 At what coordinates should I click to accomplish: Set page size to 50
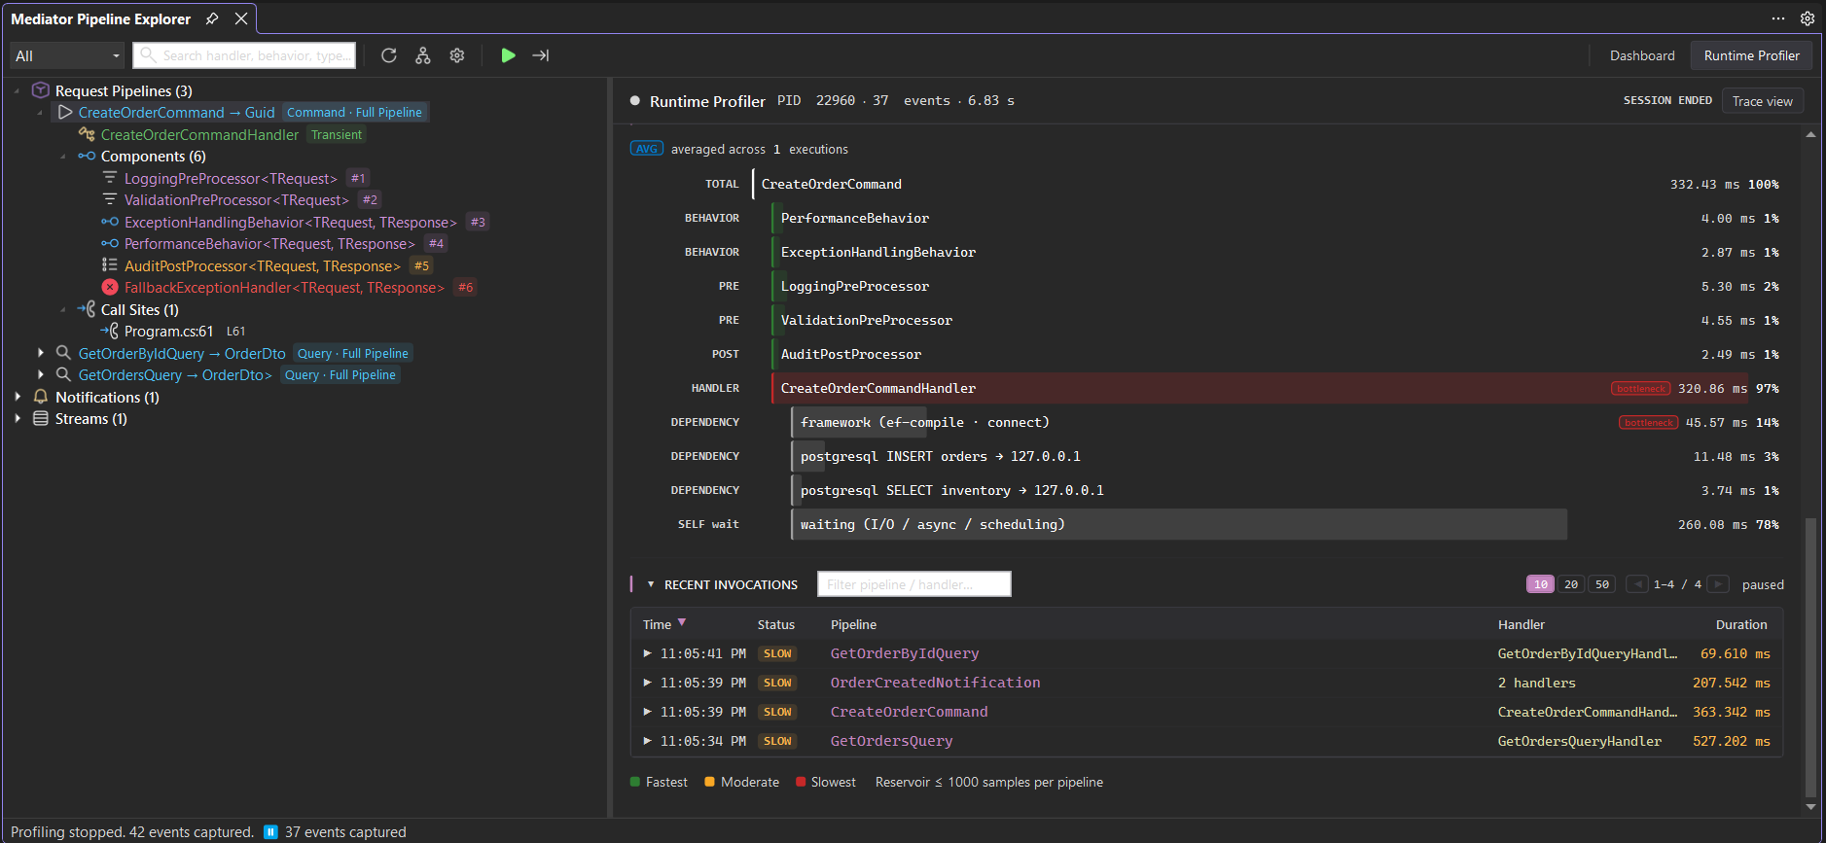[1602, 584]
